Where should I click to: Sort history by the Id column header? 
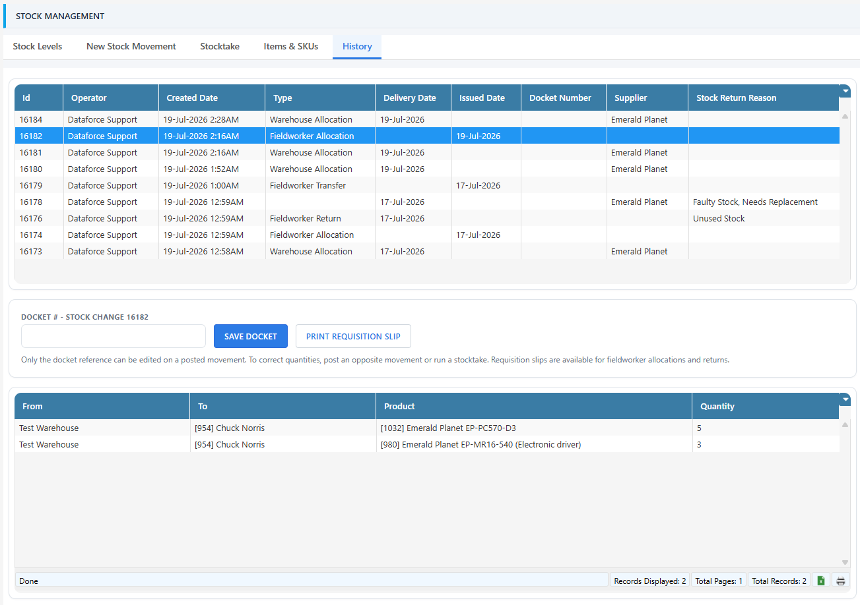click(39, 98)
